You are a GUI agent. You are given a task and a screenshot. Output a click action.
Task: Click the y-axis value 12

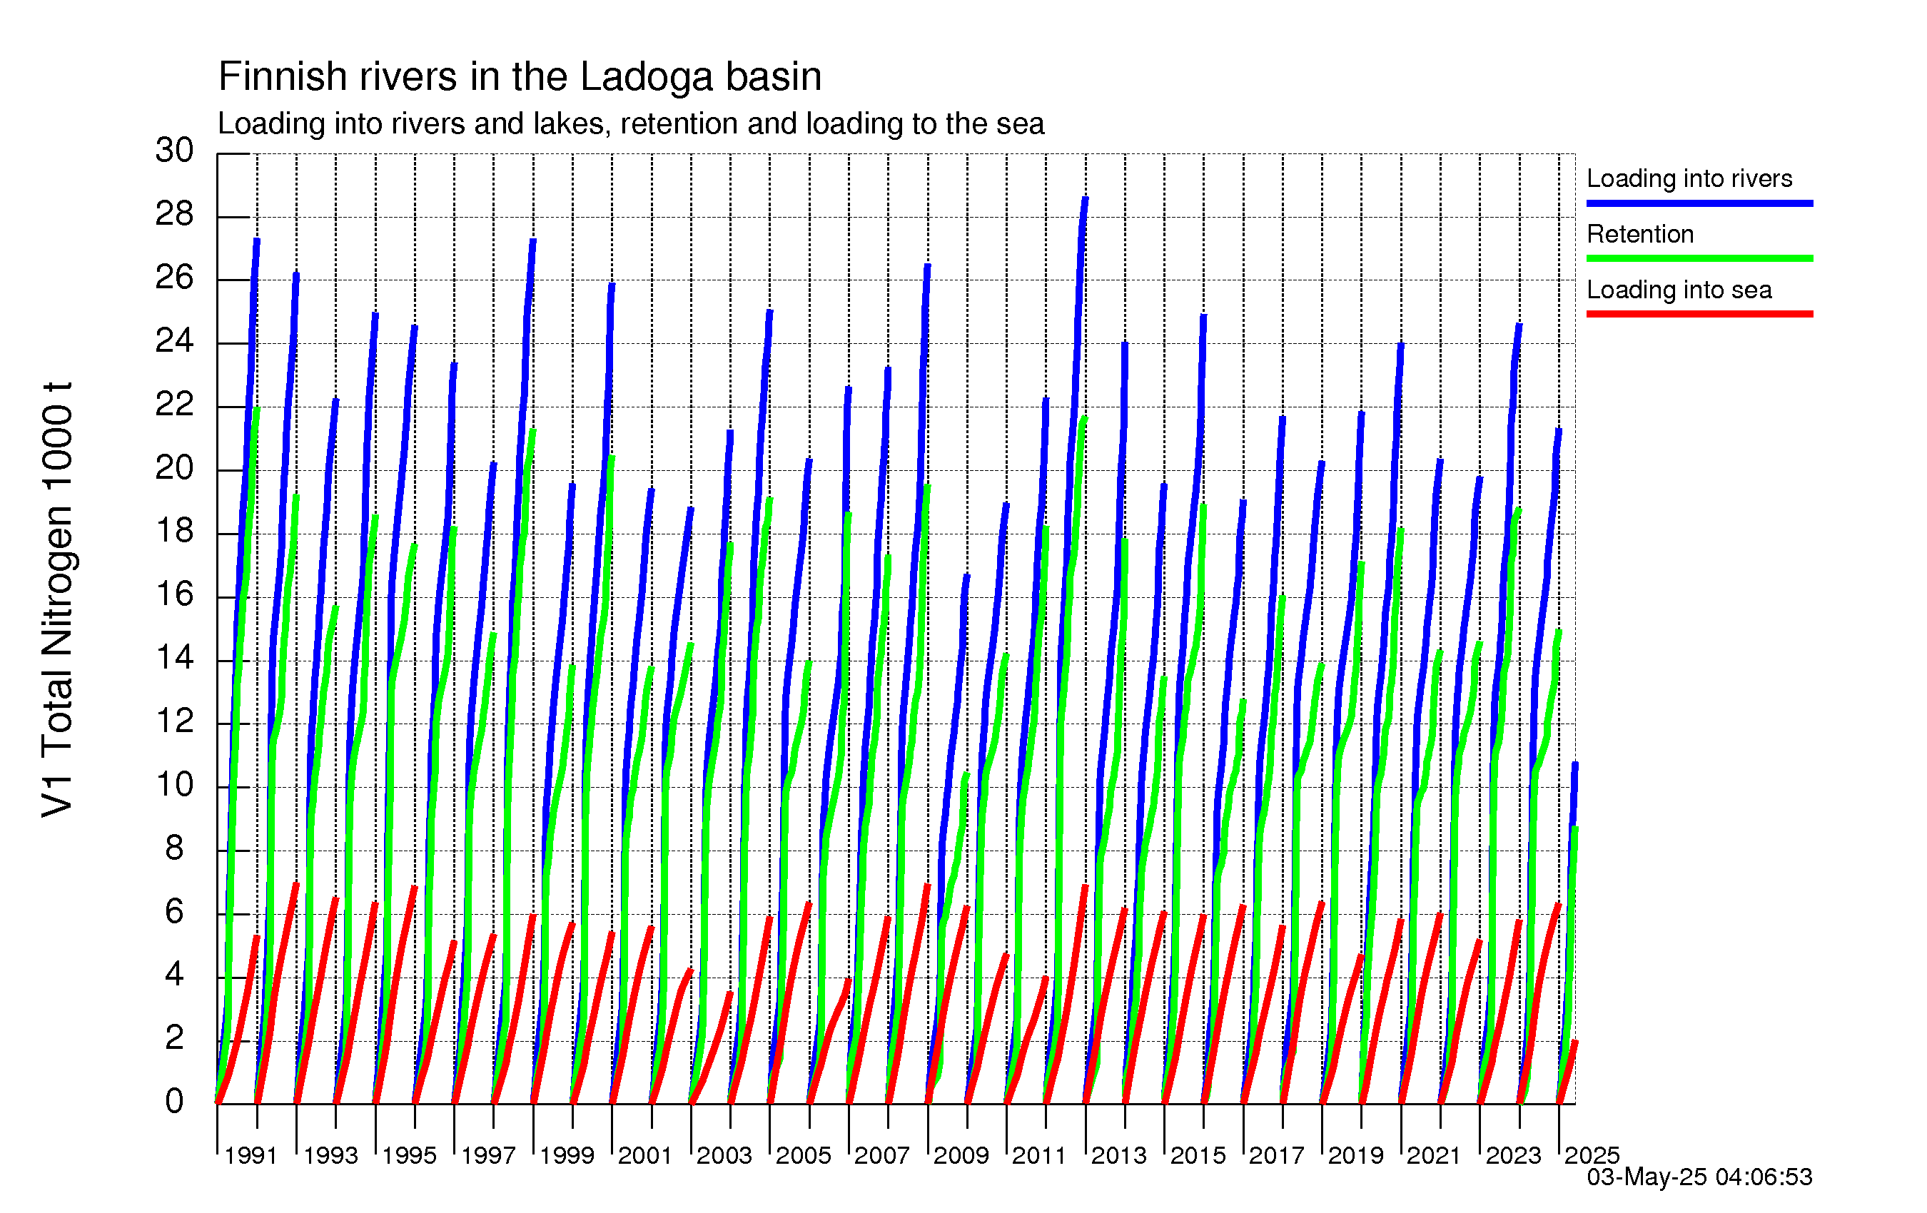point(174,721)
